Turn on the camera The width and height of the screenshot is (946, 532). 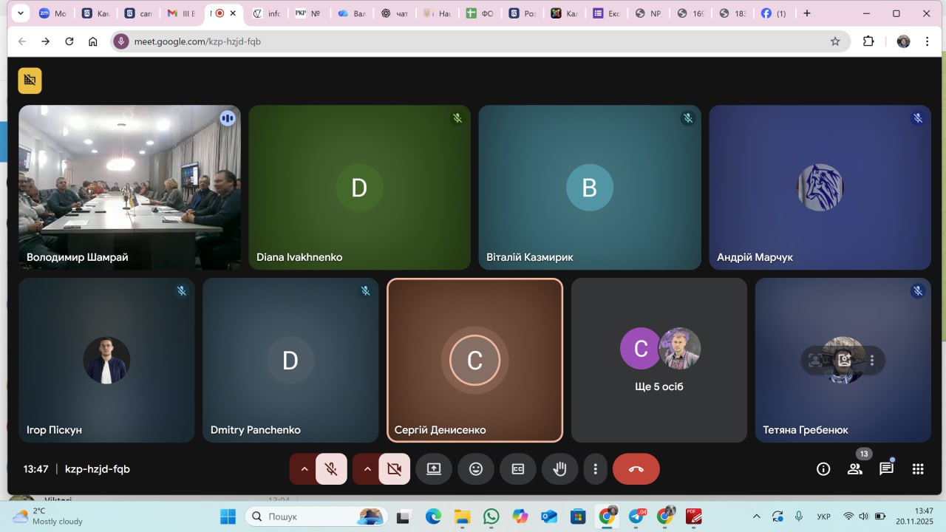click(x=395, y=469)
